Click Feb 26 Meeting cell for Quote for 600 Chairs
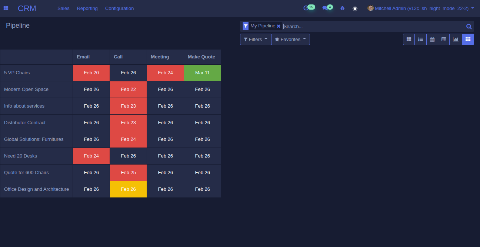 coord(165,173)
